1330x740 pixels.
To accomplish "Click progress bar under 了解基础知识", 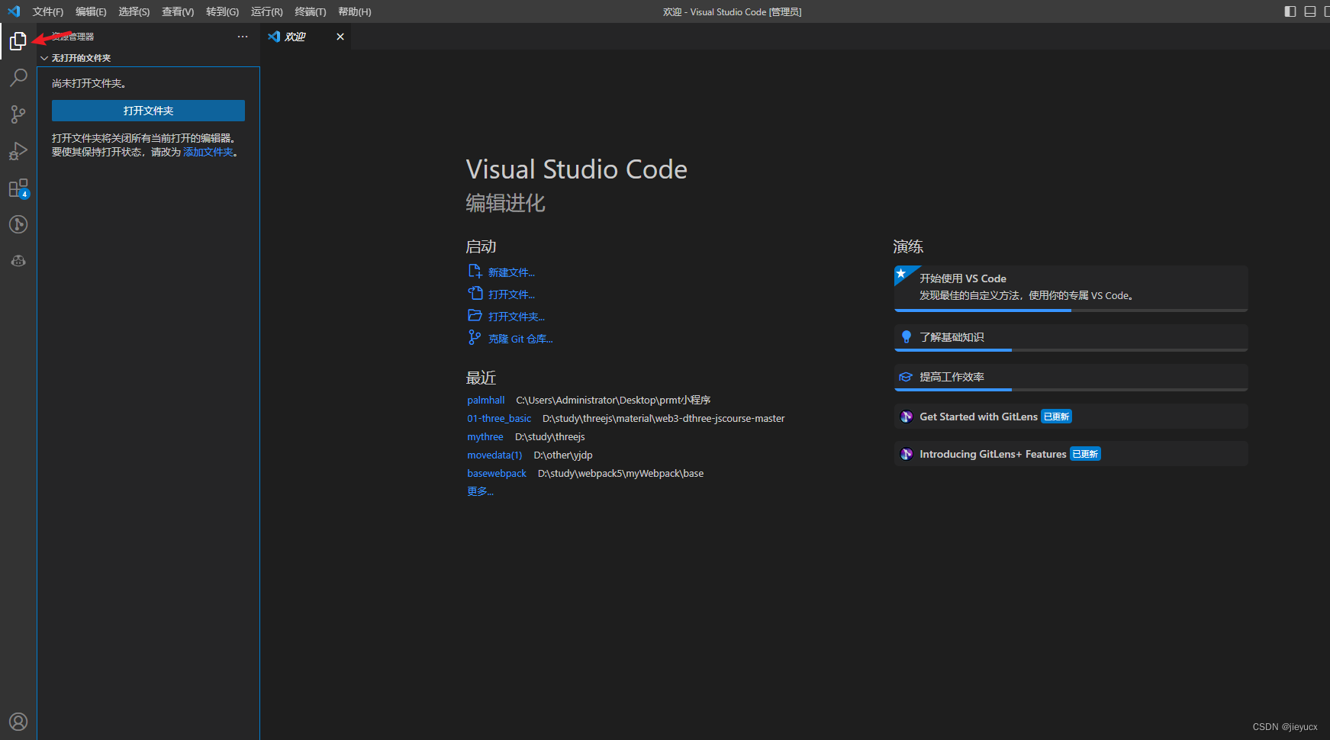I will tap(1071, 350).
